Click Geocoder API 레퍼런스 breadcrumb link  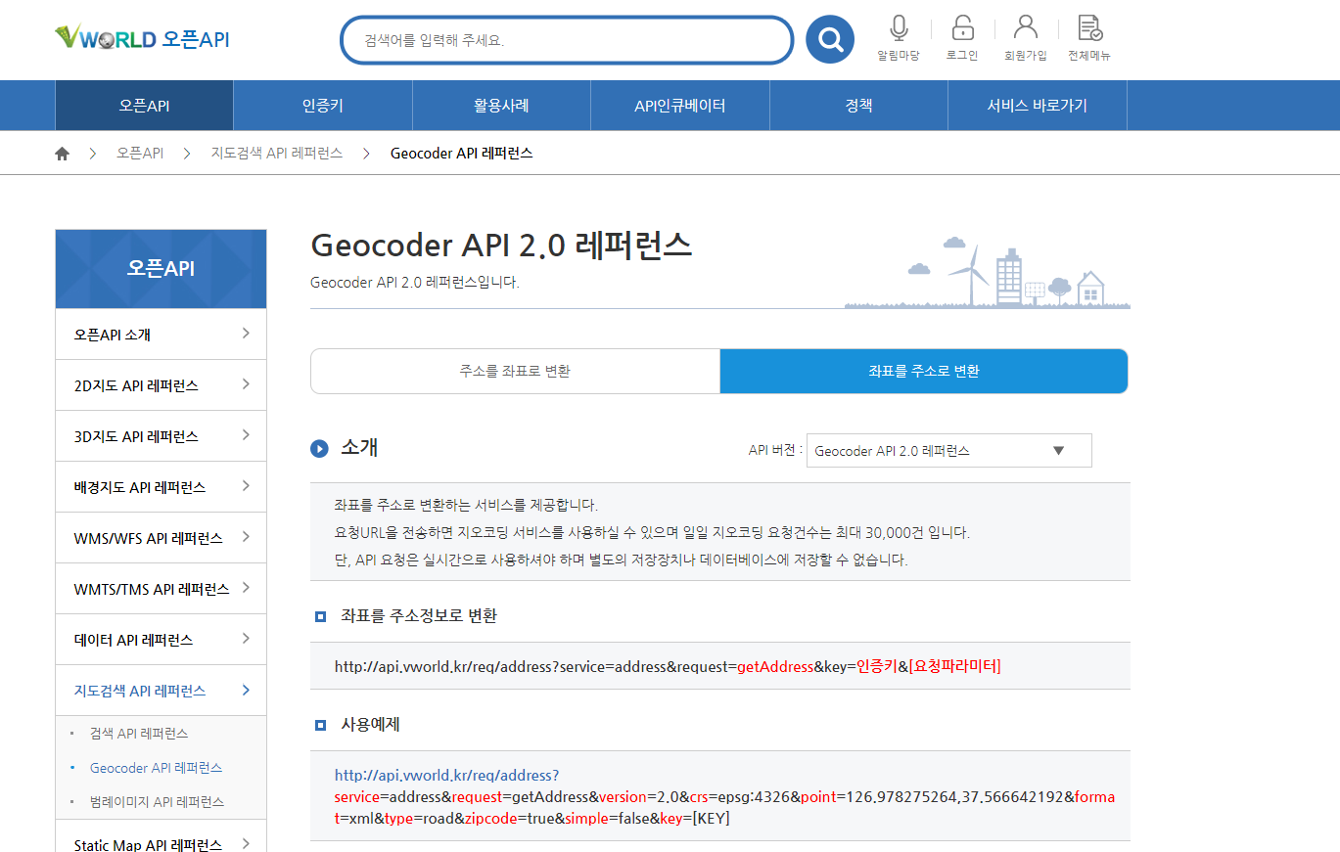(462, 154)
